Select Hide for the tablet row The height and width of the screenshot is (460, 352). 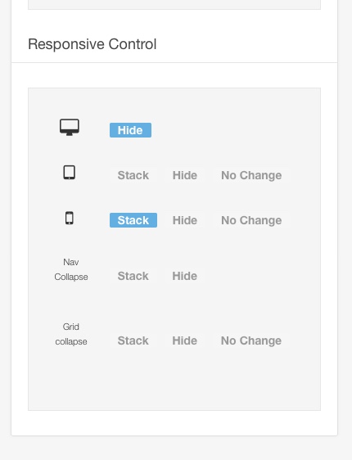coord(185,175)
